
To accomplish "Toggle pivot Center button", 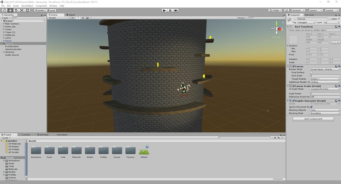I will [39, 10].
